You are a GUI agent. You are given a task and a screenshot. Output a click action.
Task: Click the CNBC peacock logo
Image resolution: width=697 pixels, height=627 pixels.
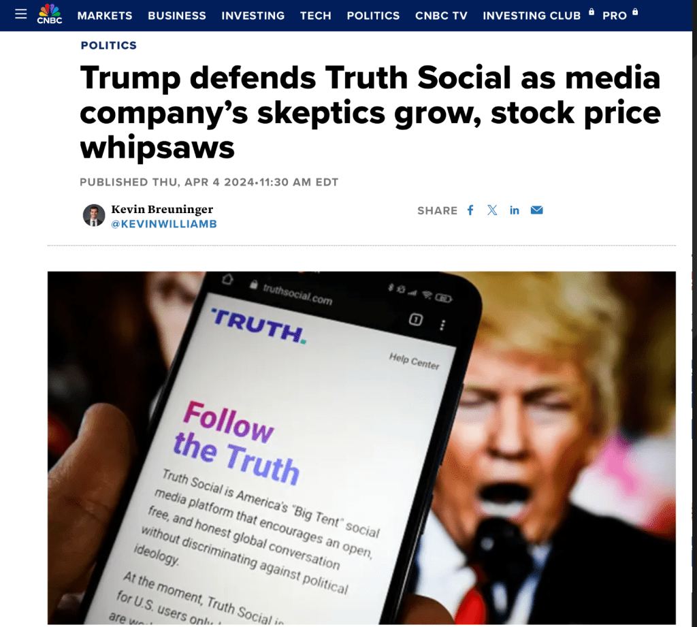pos(50,14)
